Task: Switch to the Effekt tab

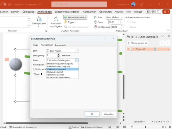Action: pyautogui.click(x=35, y=45)
